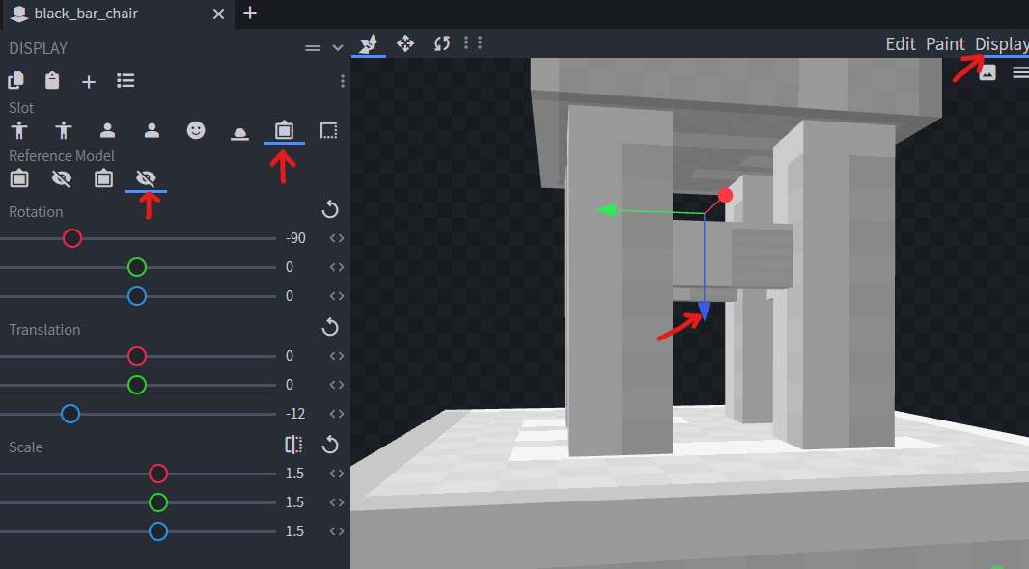Open the display presets list icon
The height and width of the screenshot is (569, 1029).
tap(125, 81)
